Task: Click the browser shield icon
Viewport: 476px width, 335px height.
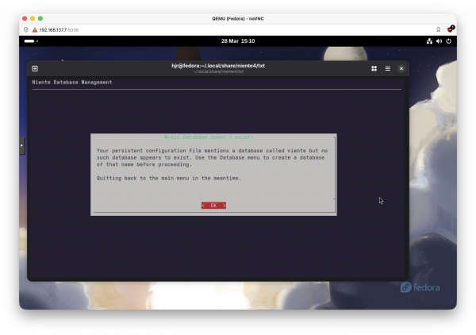Action: coord(26,29)
